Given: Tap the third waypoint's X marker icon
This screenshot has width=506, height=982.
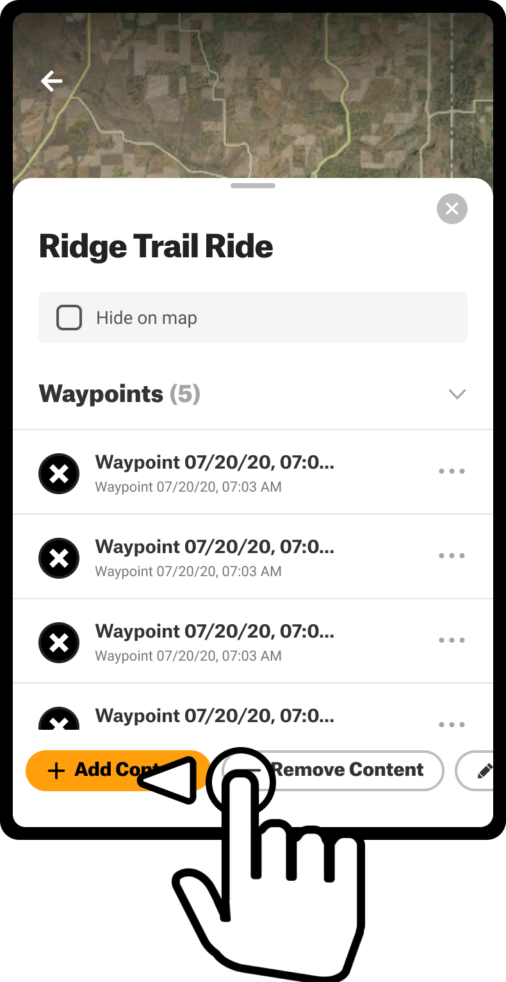Looking at the screenshot, I should click(59, 643).
